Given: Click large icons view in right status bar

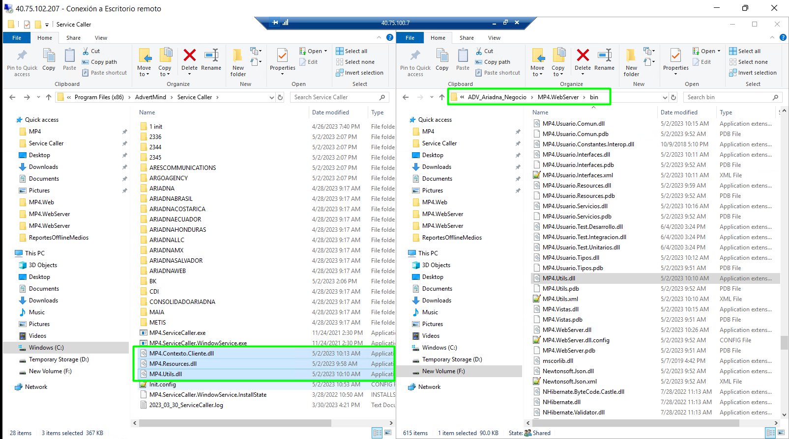Looking at the screenshot, I should coord(781,433).
